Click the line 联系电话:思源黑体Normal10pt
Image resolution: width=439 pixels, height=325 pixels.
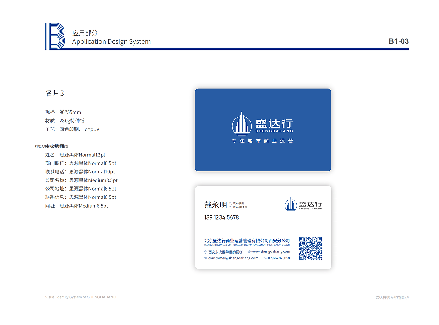coord(80,172)
